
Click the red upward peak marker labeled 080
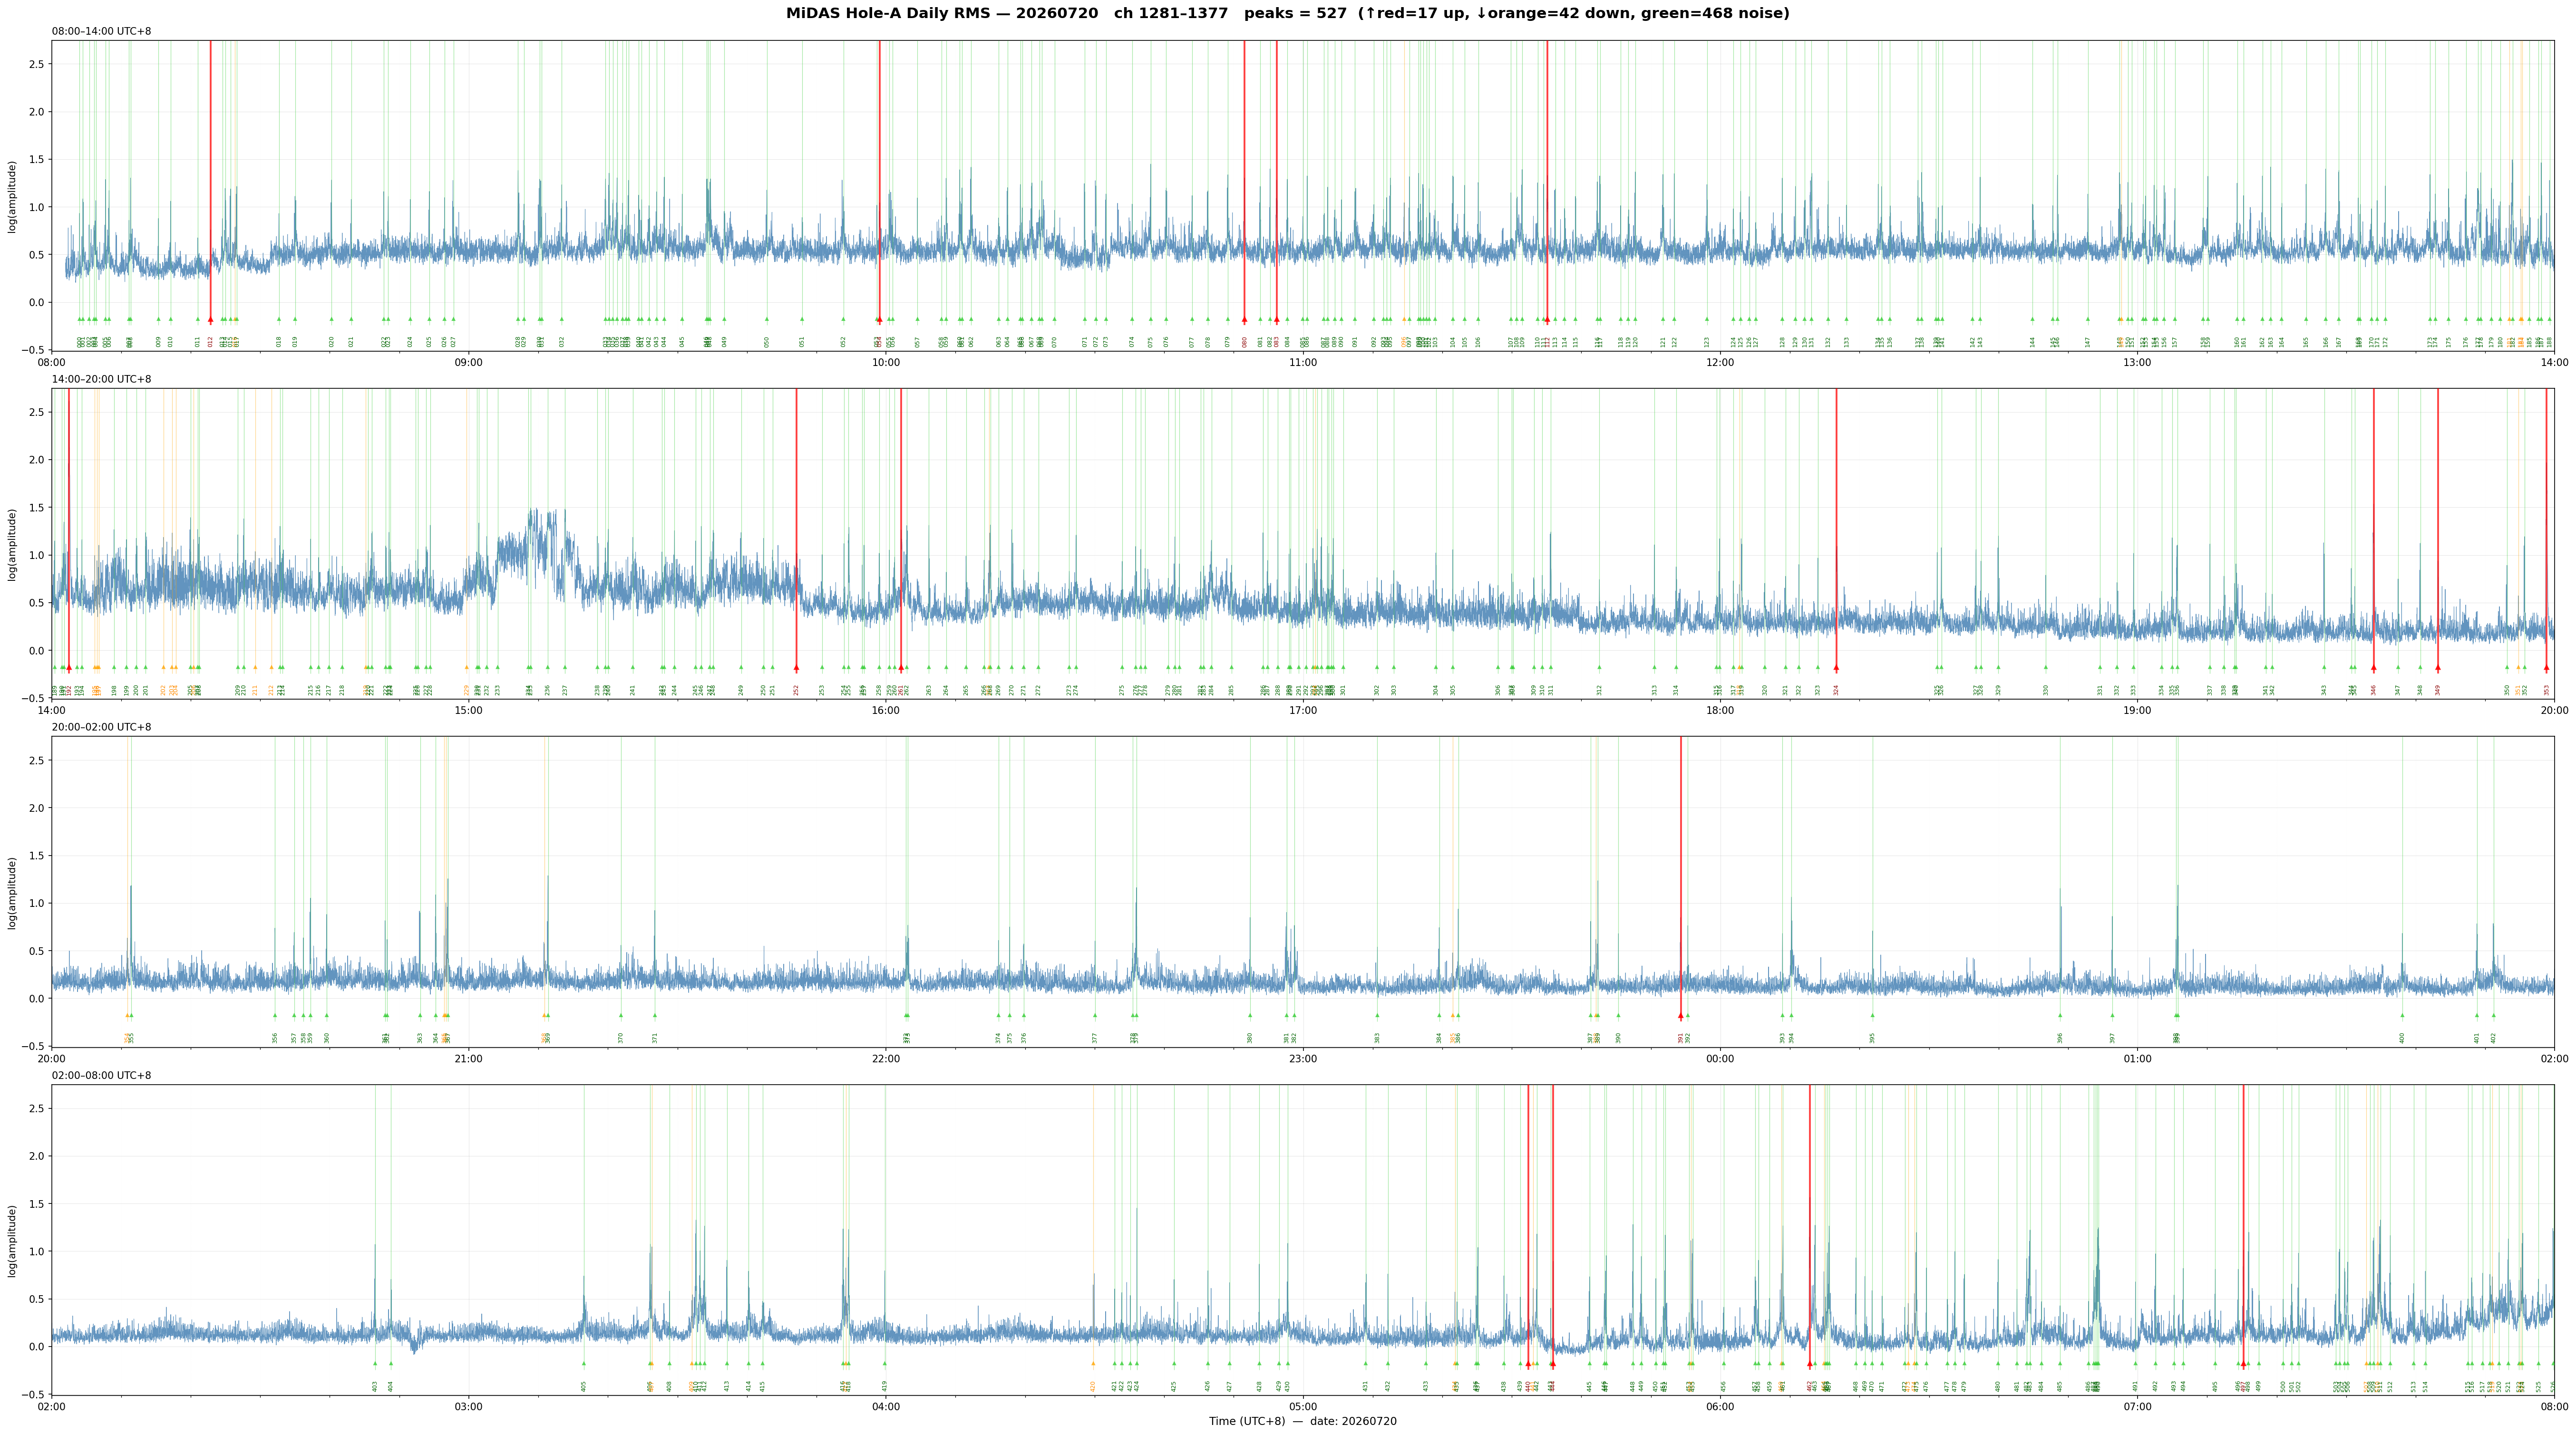[1244, 320]
